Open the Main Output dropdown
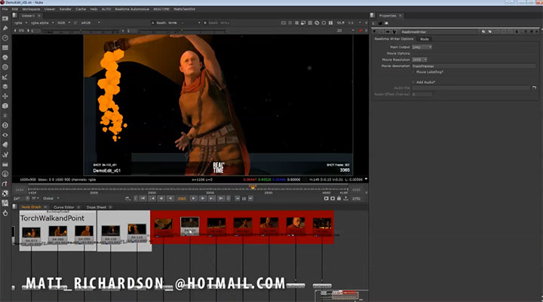 422,47
